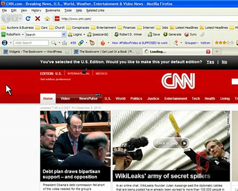Click the magnifying glass web search icon

(54, 43)
